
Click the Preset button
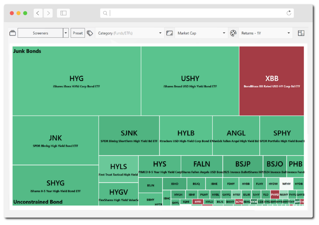coord(78,33)
